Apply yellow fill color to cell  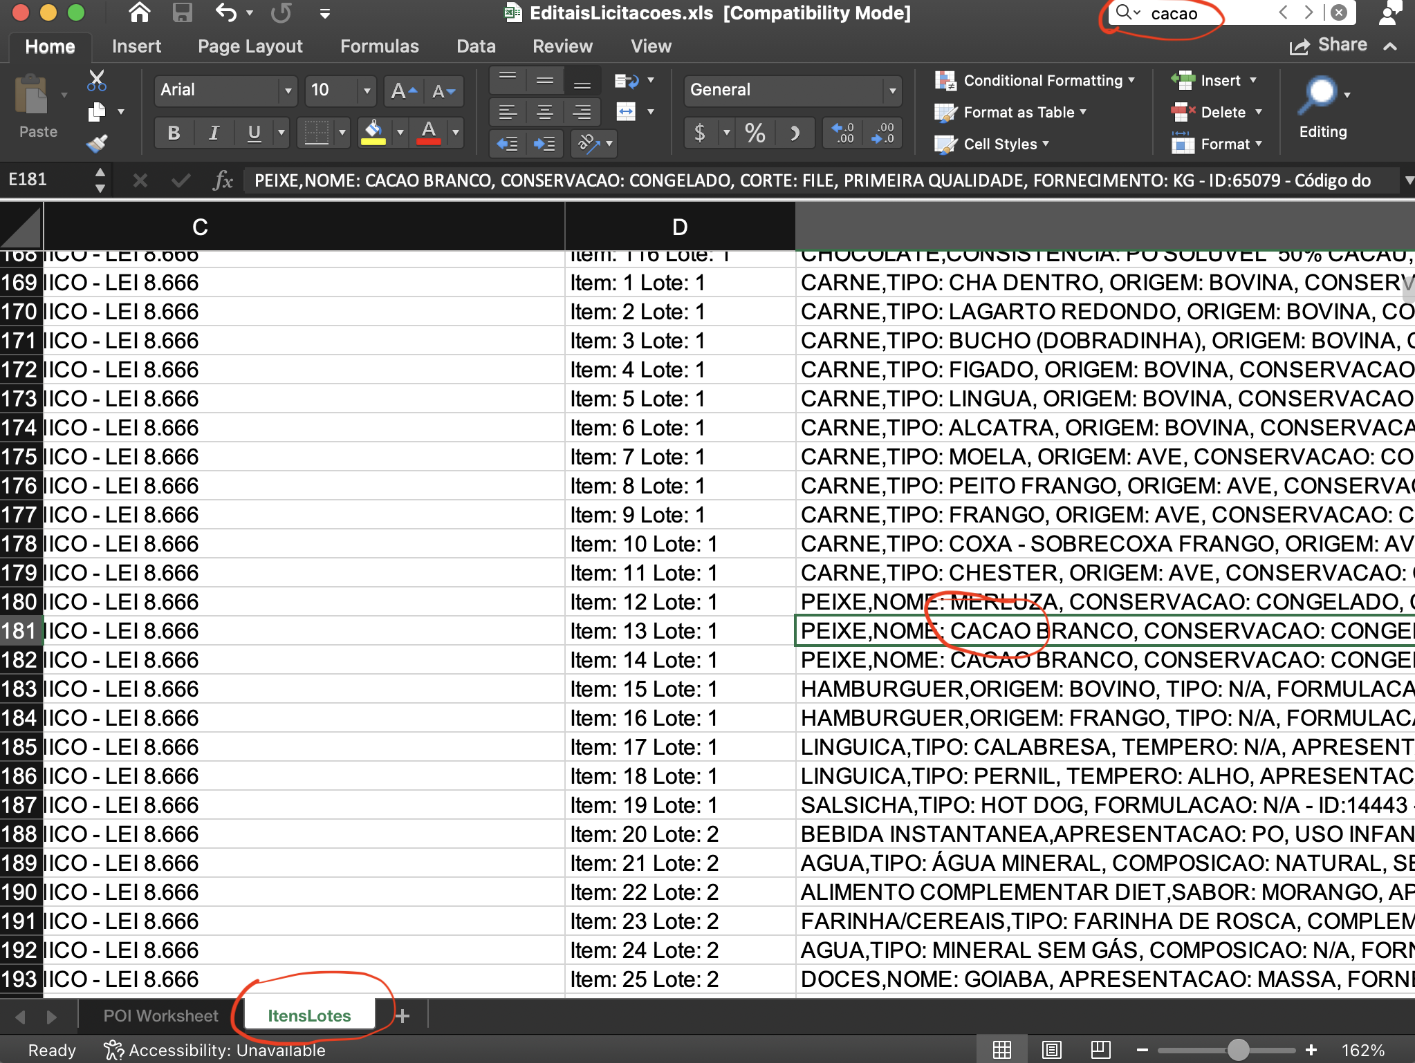coord(373,132)
